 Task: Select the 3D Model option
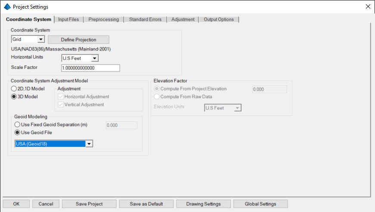(x=13, y=97)
